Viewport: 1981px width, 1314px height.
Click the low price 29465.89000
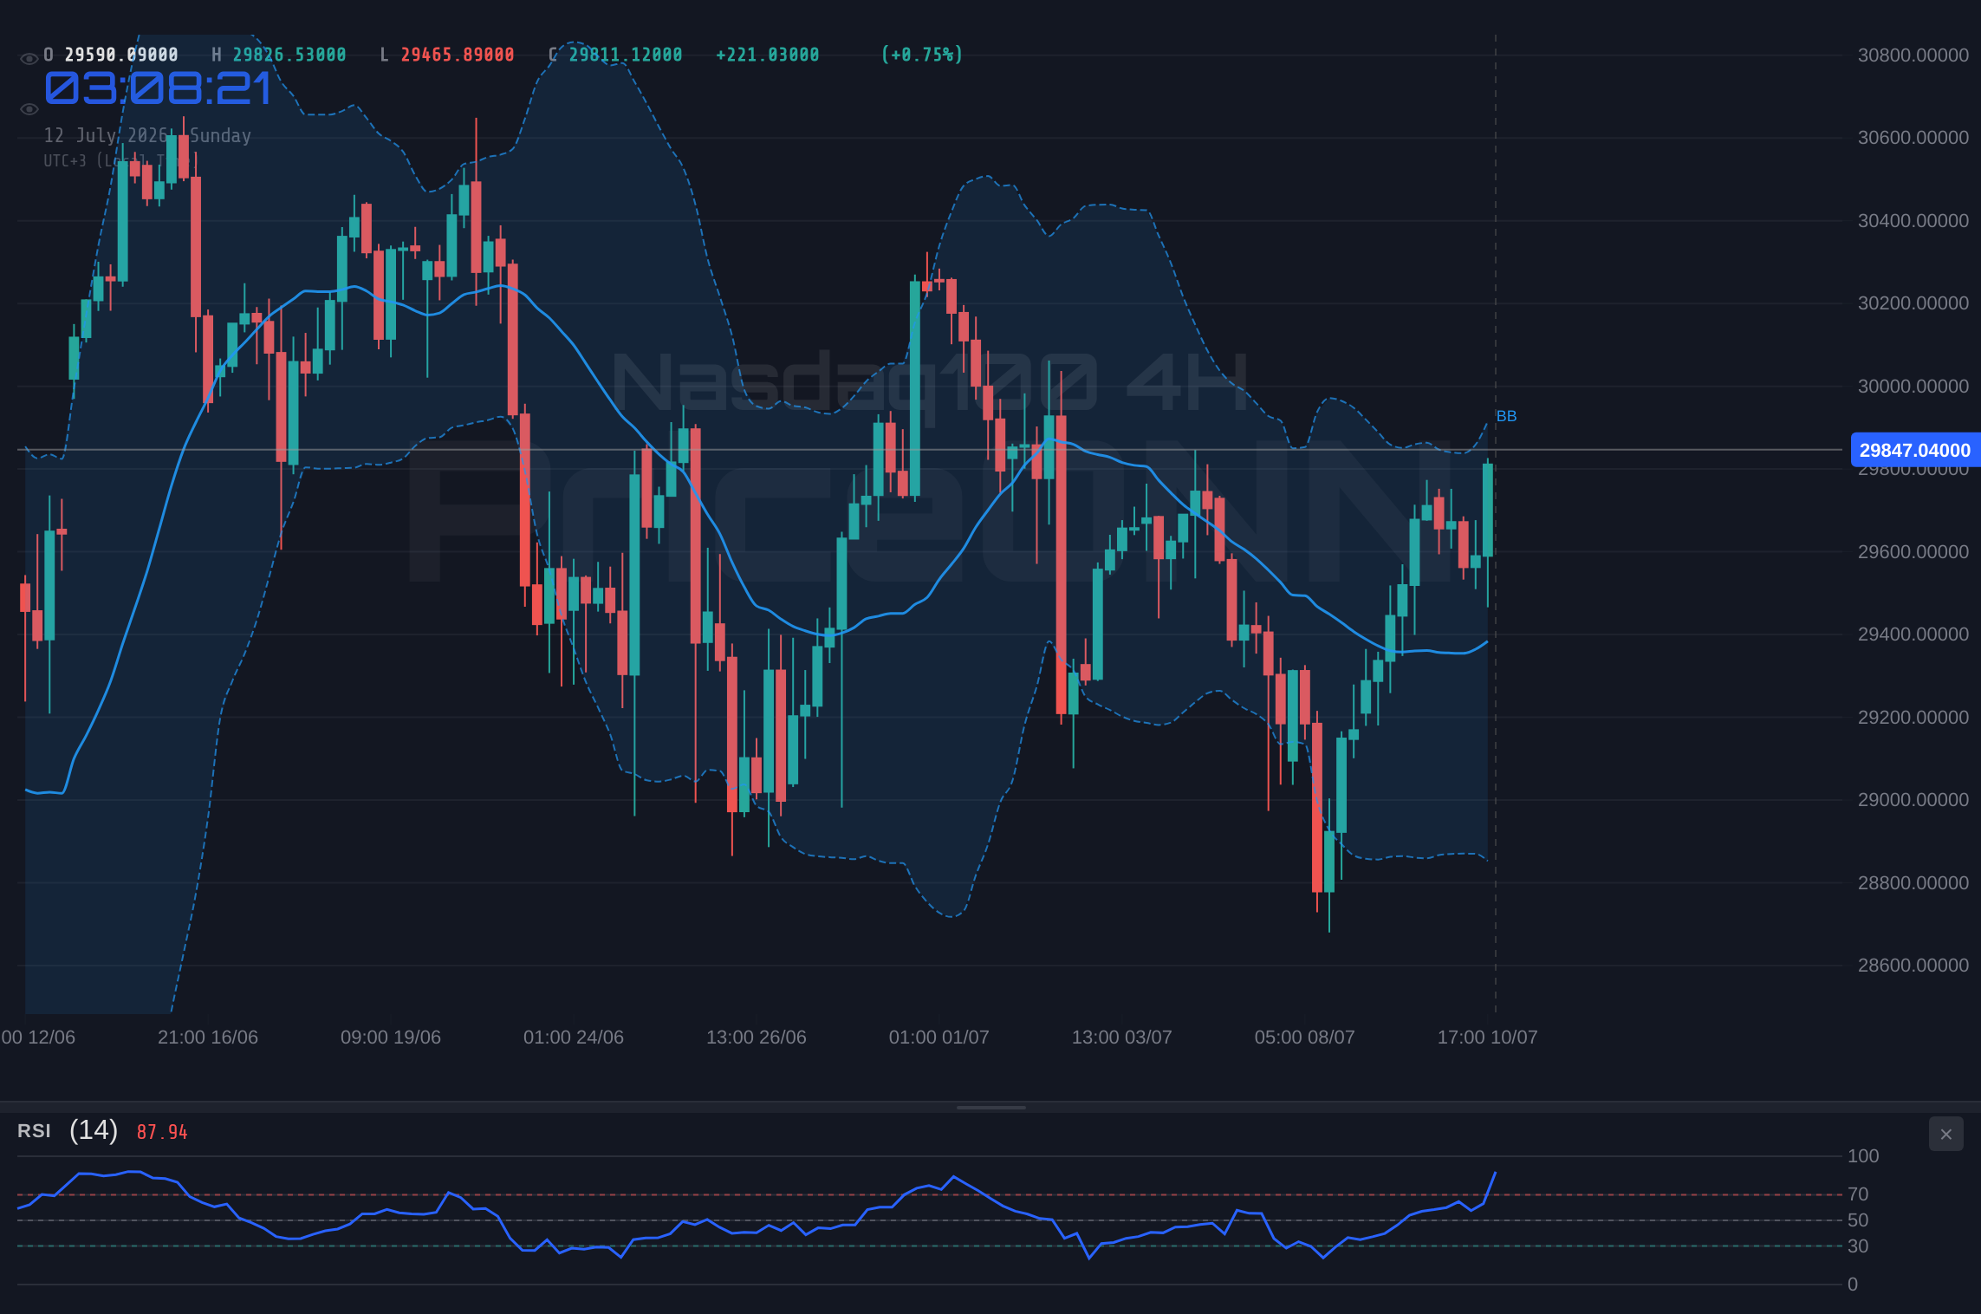(458, 55)
